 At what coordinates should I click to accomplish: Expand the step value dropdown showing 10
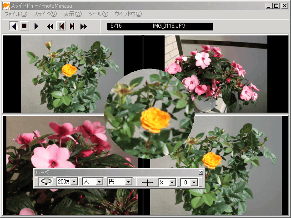click(194, 182)
